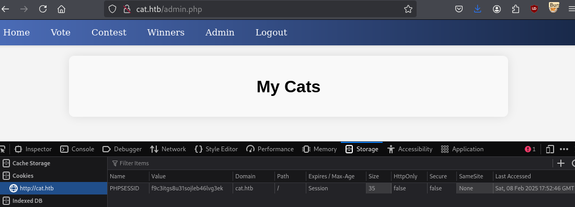Go to the browser home page
The height and width of the screenshot is (207, 575).
click(61, 9)
